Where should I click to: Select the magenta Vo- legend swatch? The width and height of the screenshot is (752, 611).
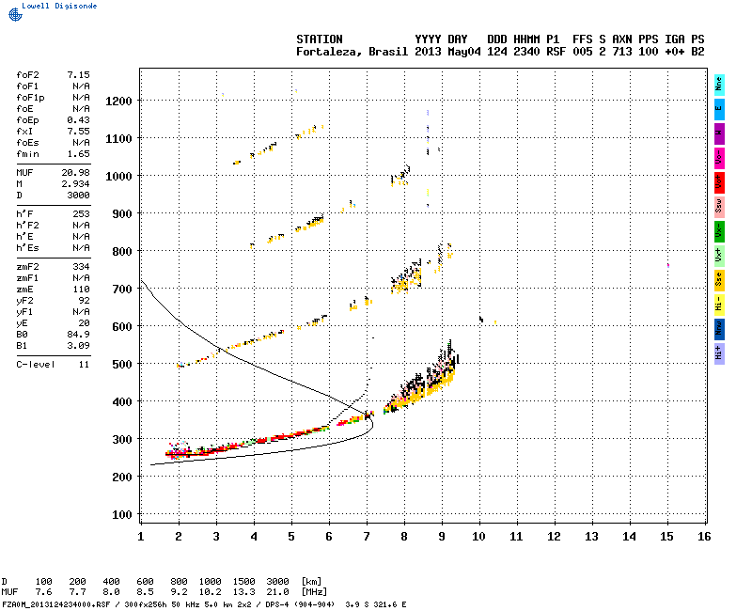tap(719, 157)
